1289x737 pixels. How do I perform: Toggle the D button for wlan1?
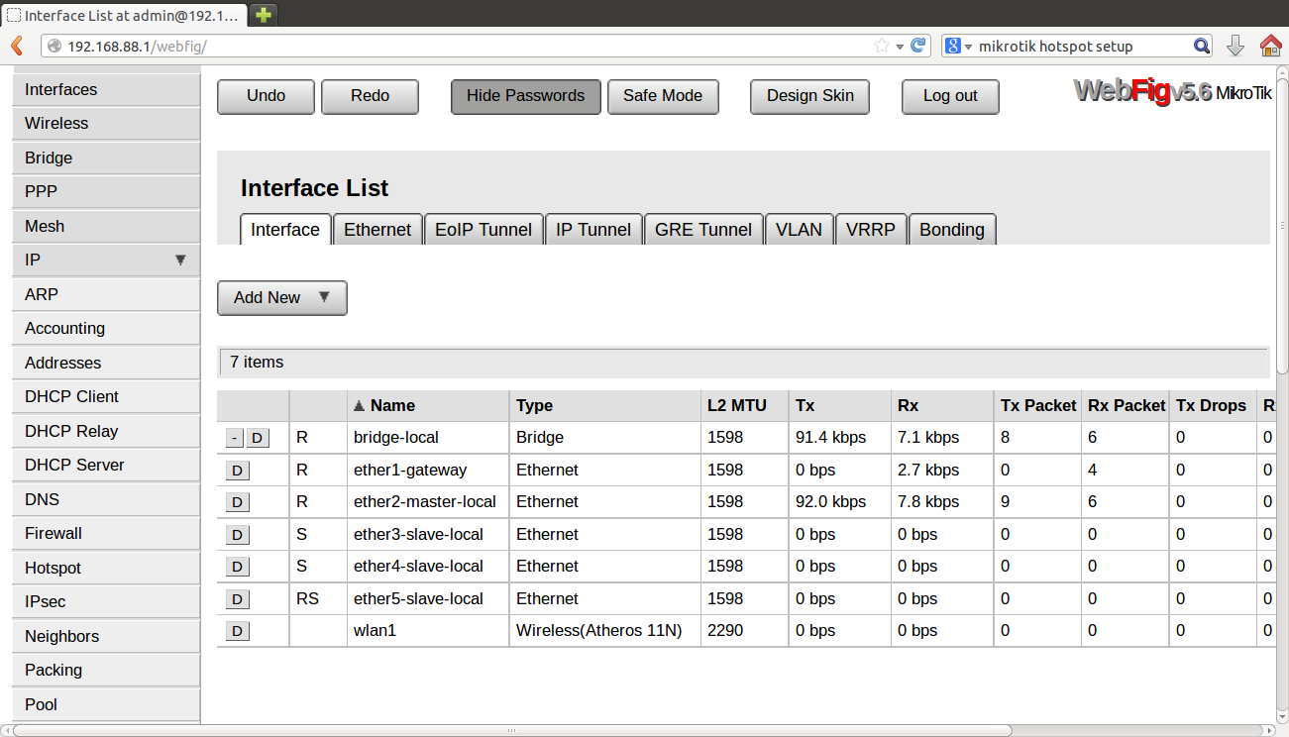tap(237, 631)
